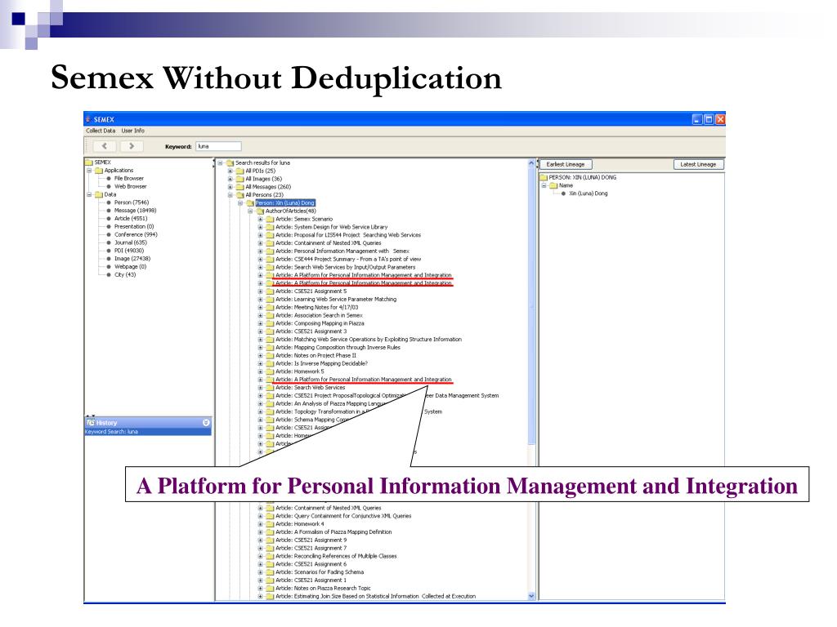This screenshot has height=627, width=837.
Task: Open the Collect Data menu
Action: 101,131
